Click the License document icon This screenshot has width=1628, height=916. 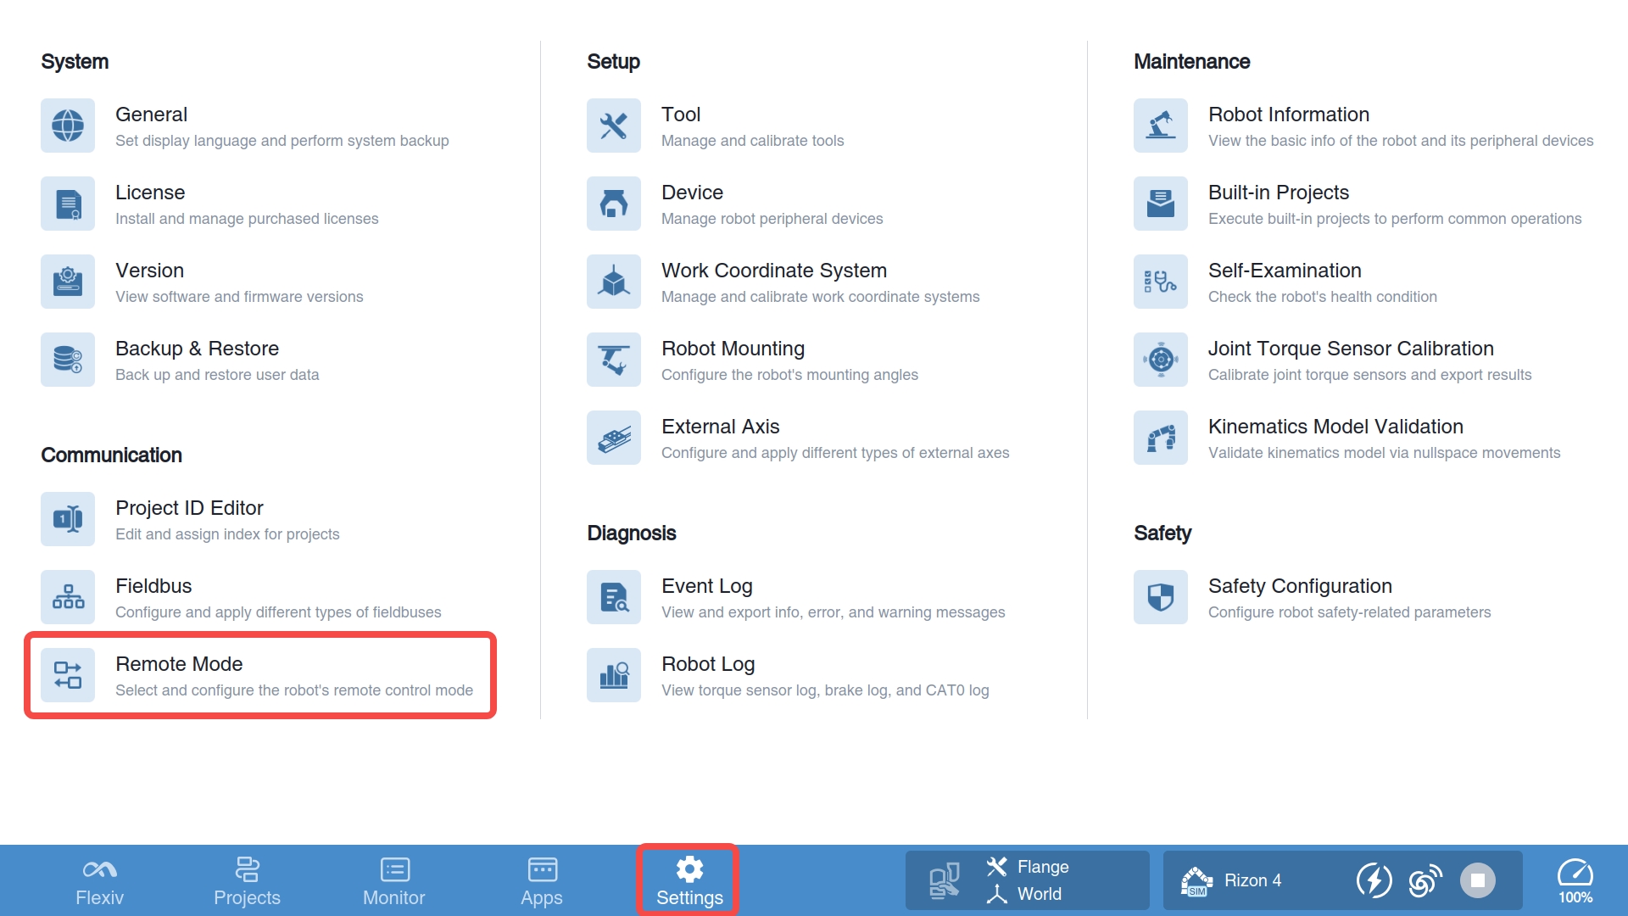click(x=68, y=204)
